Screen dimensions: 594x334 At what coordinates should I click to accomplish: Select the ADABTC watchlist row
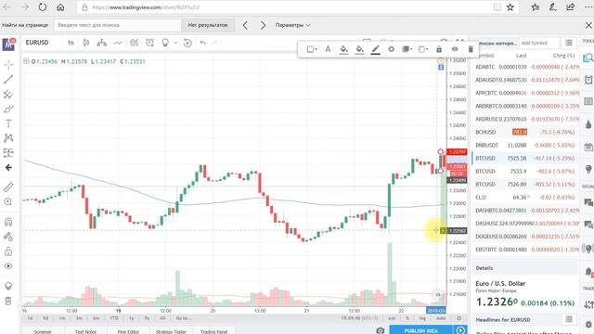pos(526,67)
